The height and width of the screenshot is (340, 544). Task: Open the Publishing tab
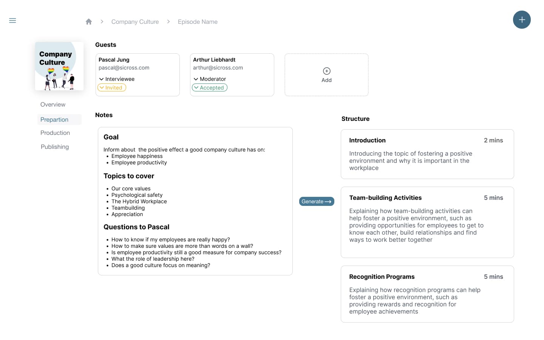(x=55, y=147)
